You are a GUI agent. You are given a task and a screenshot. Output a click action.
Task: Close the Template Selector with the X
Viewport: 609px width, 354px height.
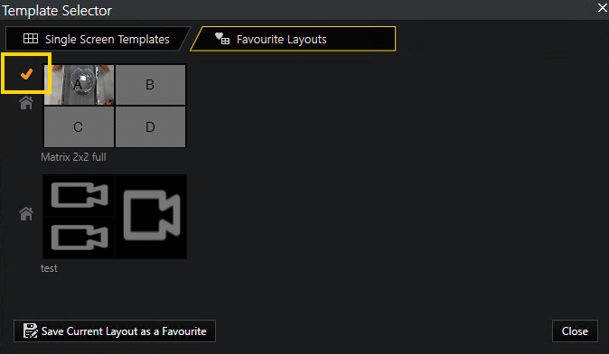[x=603, y=7]
